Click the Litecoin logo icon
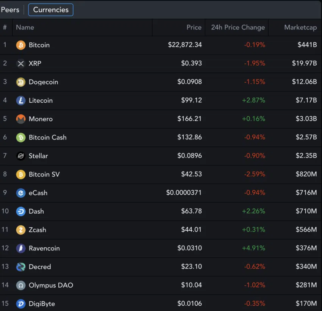Image resolution: width=322 pixels, height=311 pixels. pos(20,101)
